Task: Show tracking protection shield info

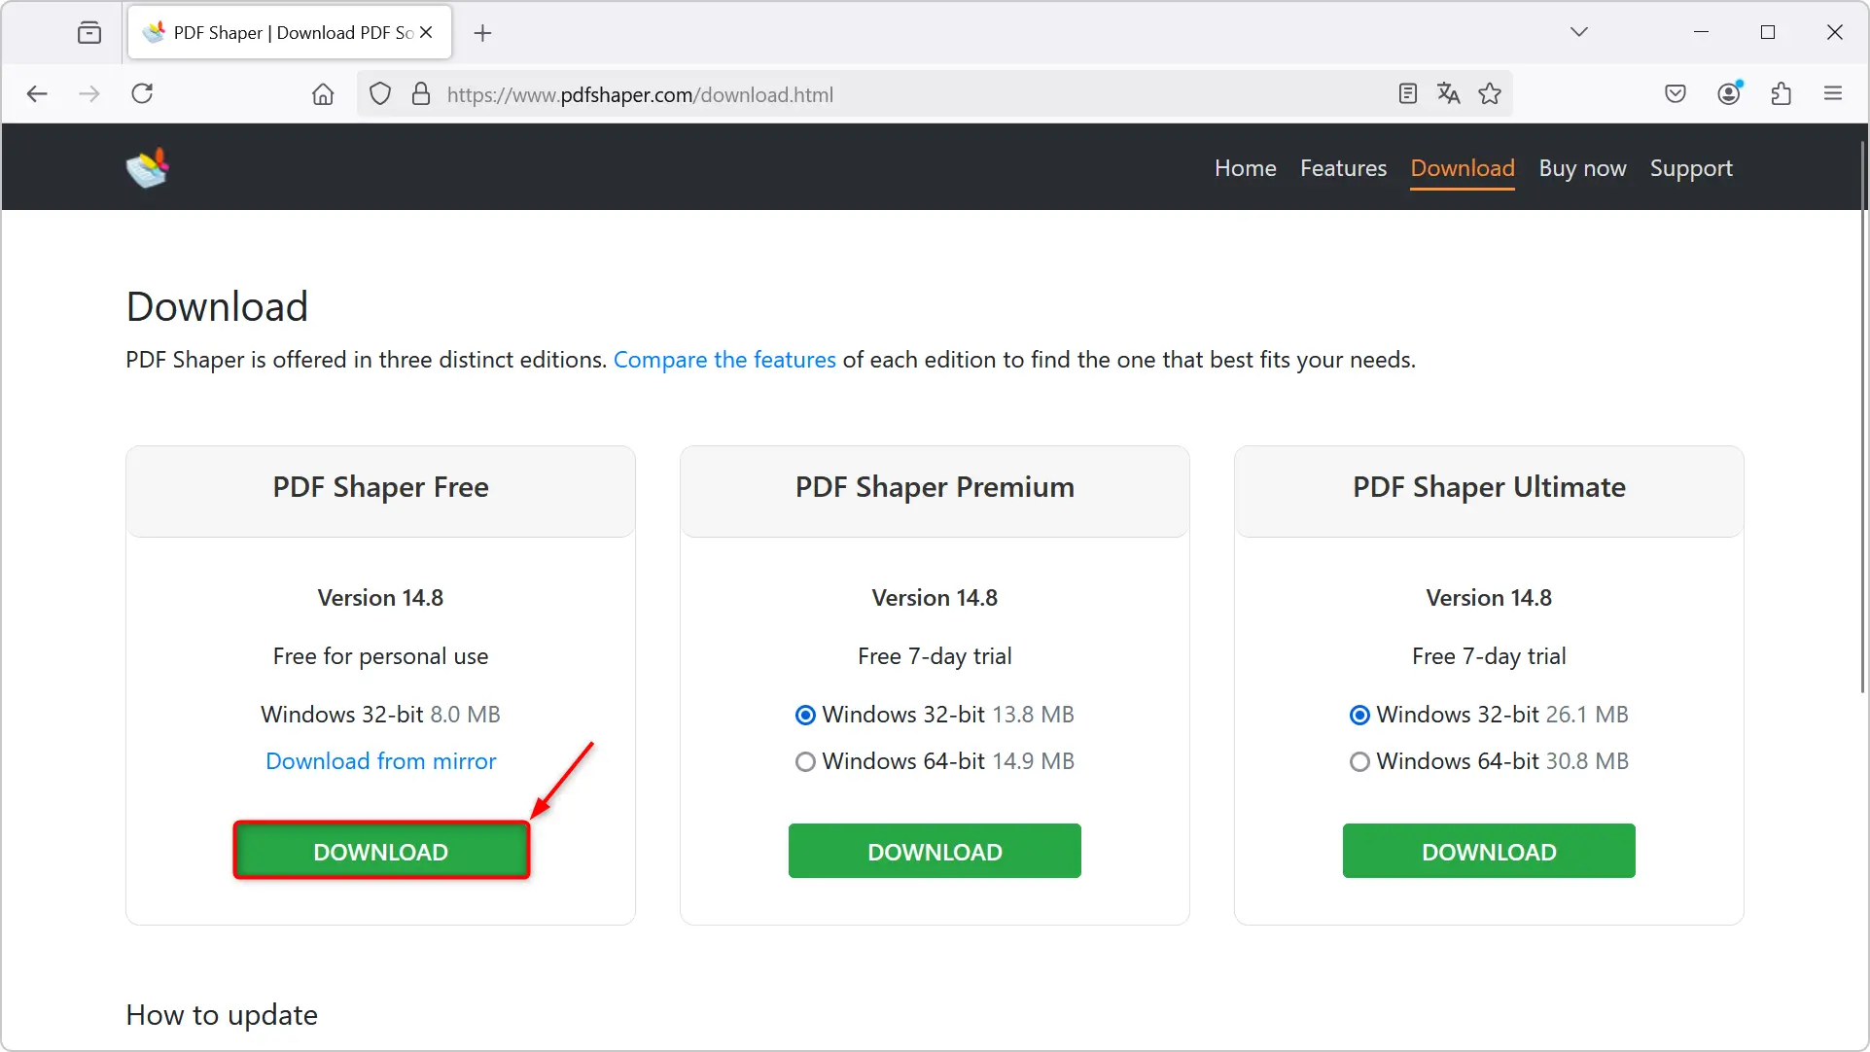Action: coord(380,94)
